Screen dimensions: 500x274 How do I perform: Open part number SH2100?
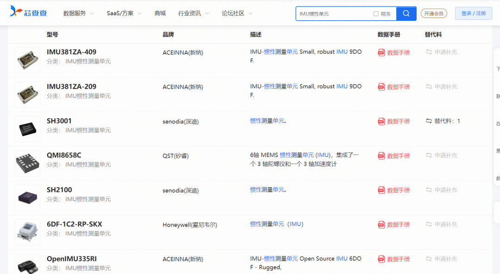tap(59, 189)
